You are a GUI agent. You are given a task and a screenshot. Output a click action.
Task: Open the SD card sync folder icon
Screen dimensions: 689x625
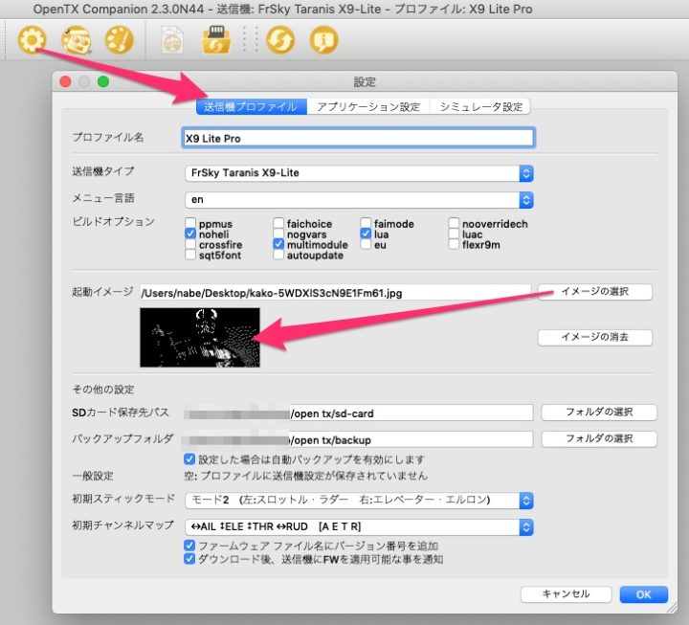(212, 40)
